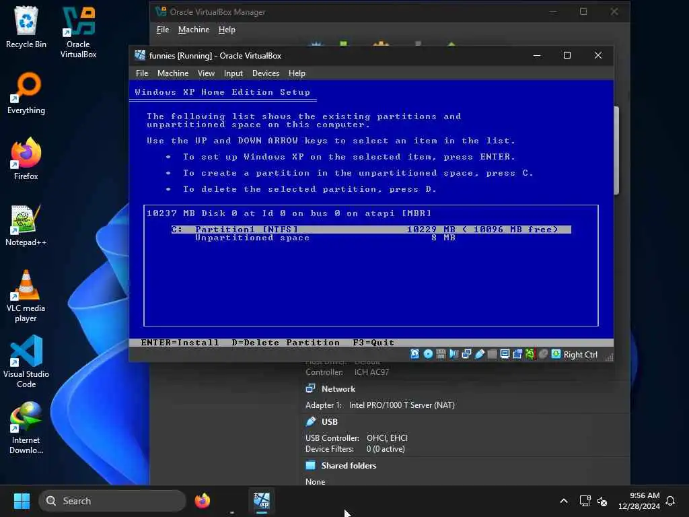Screen dimensions: 689x517
Task: Click the optical disc indicator in VM status bar
Action: pyautogui.click(x=428, y=354)
